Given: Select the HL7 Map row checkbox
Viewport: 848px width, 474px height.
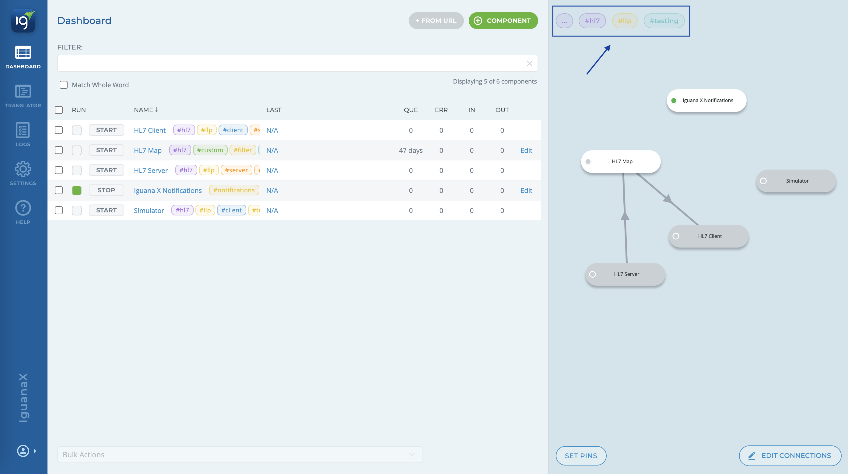Looking at the screenshot, I should click(x=59, y=150).
